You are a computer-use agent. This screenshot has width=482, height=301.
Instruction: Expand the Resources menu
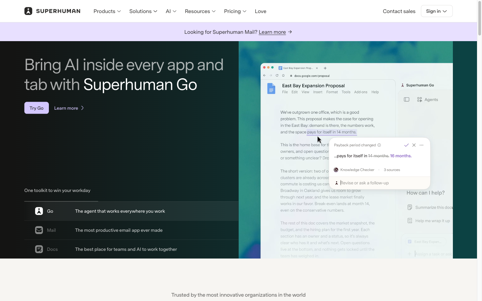click(x=200, y=11)
